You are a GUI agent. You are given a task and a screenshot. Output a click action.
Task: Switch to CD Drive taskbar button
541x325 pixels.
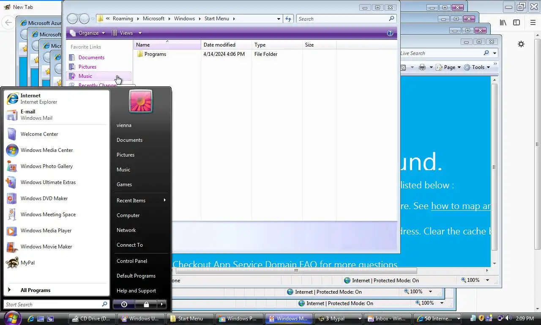click(92, 319)
